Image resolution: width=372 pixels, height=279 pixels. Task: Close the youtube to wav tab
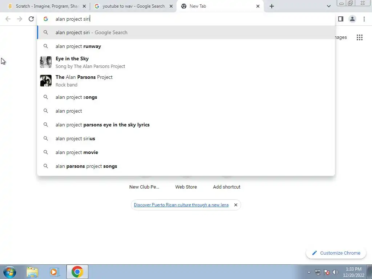pos(171,6)
